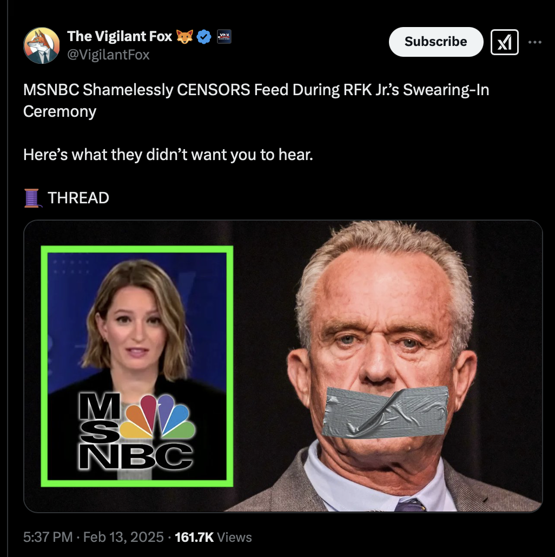The width and height of the screenshot is (555, 557).
Task: Open the Grok icon next to Subscribe
Action: (505, 42)
